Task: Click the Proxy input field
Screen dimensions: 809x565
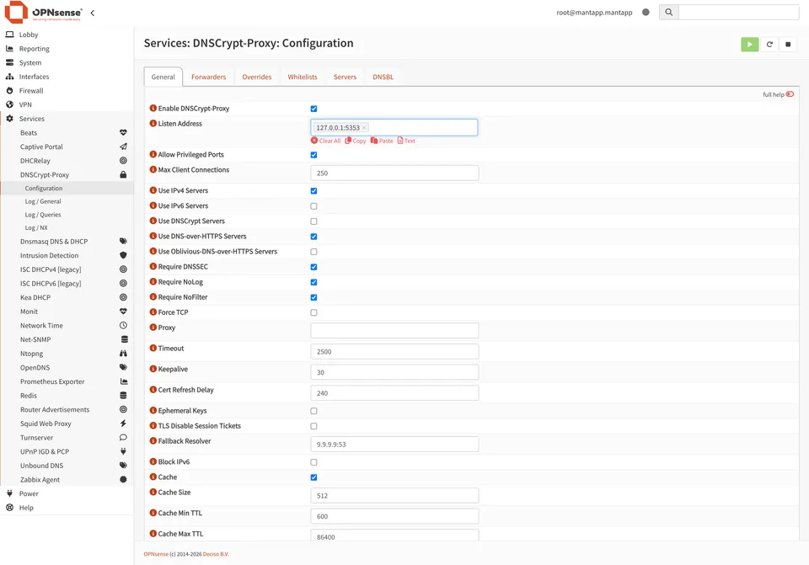Action: click(394, 330)
